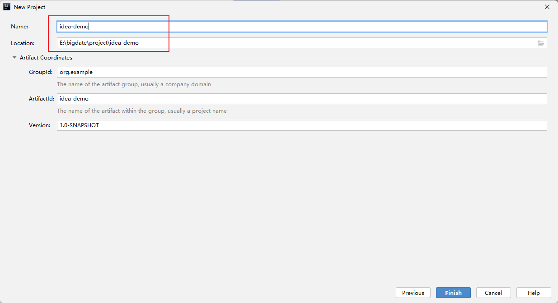Collapse the Artifact Coordinates section triangle
Viewport: 558px width, 303px height.
click(x=14, y=58)
